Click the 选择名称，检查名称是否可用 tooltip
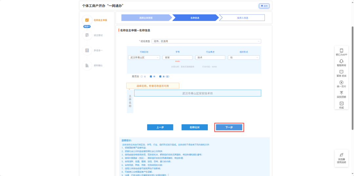The width and height of the screenshot is (354, 176). 153,86
